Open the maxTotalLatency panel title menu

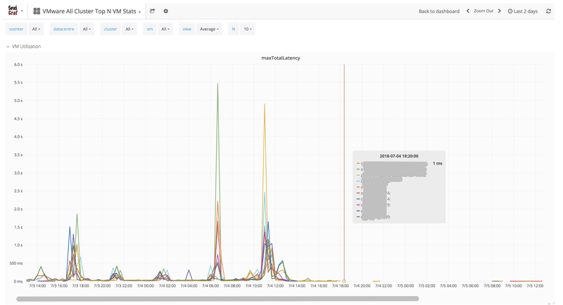(281, 58)
